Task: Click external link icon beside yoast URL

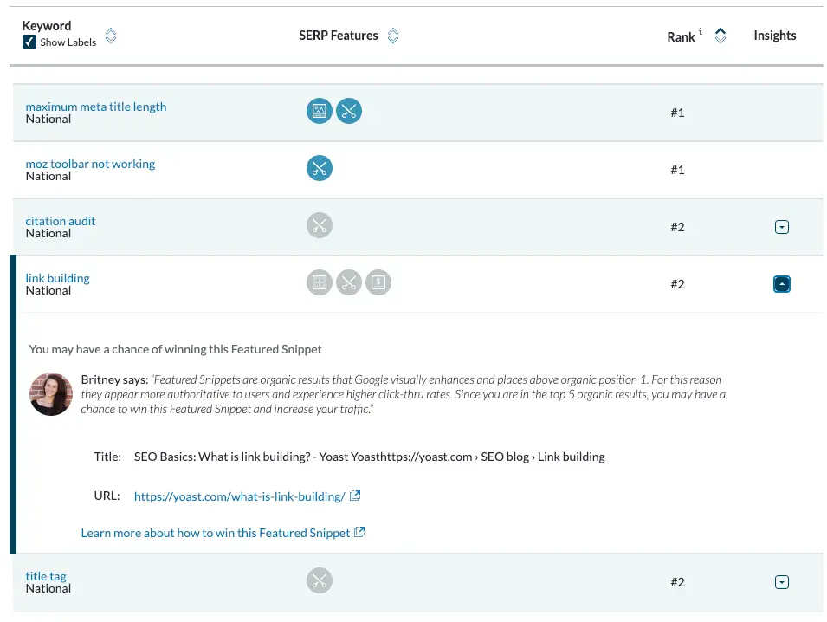Action: point(354,496)
